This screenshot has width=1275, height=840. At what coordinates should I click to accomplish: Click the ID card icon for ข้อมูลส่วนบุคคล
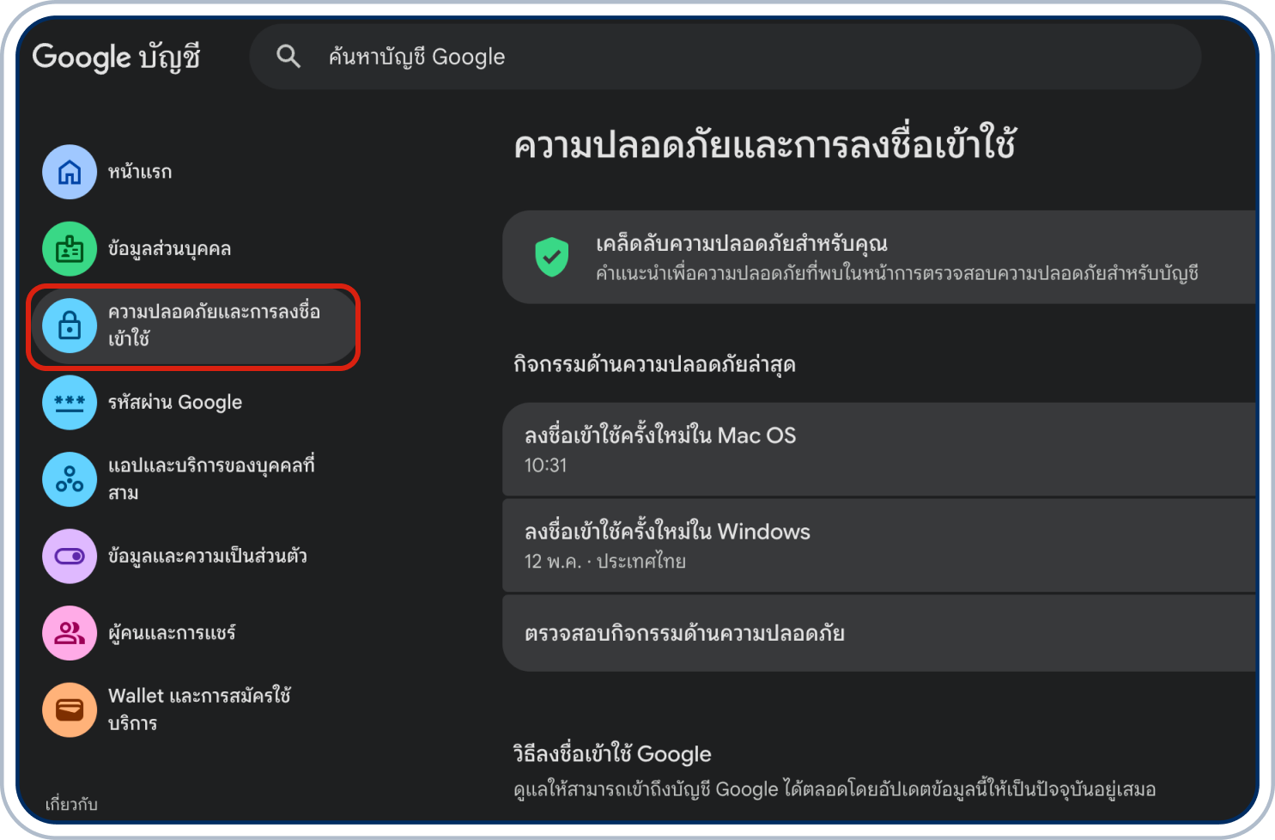[70, 249]
